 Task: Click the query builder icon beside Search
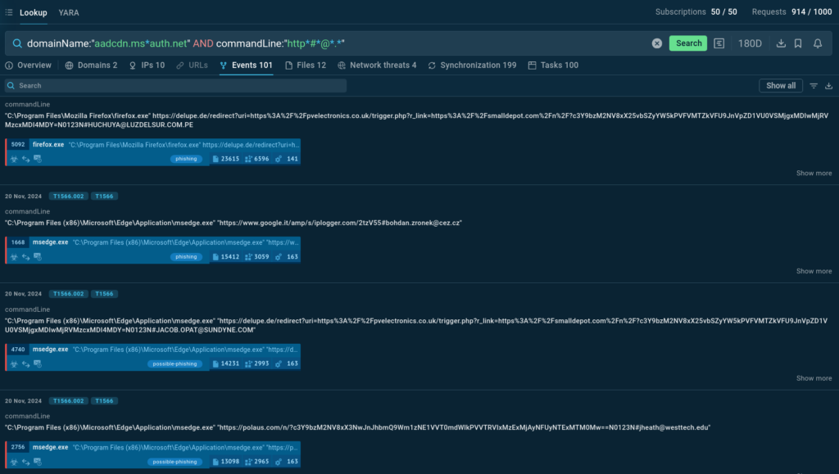[719, 43]
